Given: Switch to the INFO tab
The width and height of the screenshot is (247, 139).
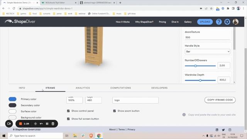Looking at the screenshot, I should [22, 88].
